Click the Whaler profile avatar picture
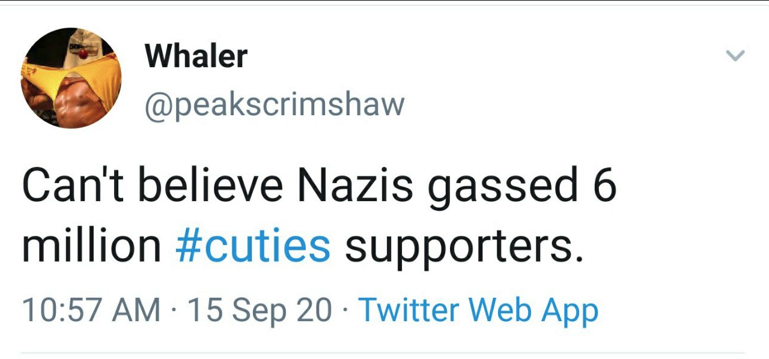769x359 pixels. pos(71,78)
